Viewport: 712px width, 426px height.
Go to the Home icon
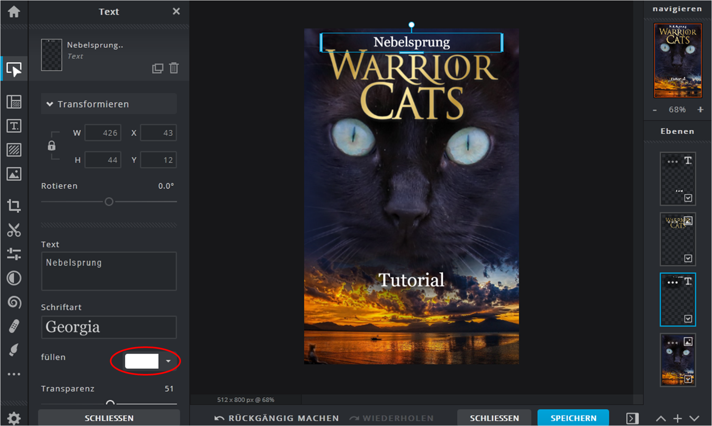pyautogui.click(x=14, y=11)
